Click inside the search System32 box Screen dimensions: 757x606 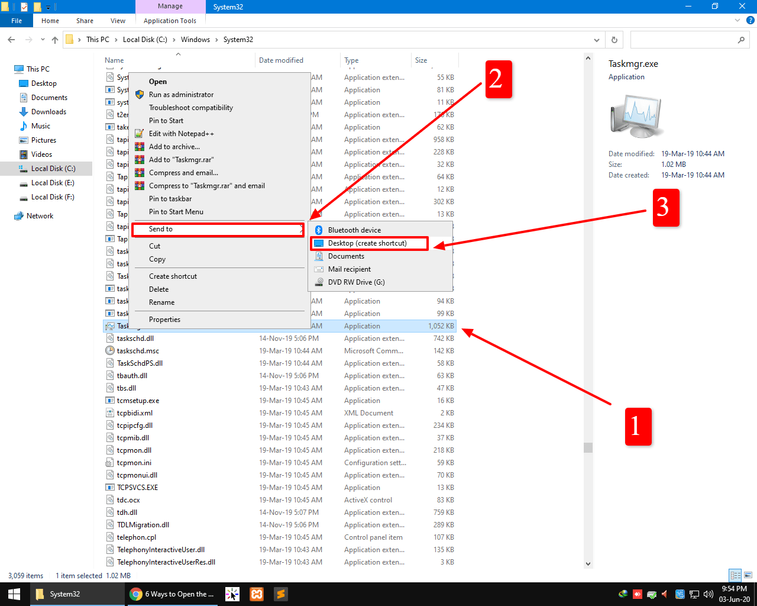click(x=689, y=40)
